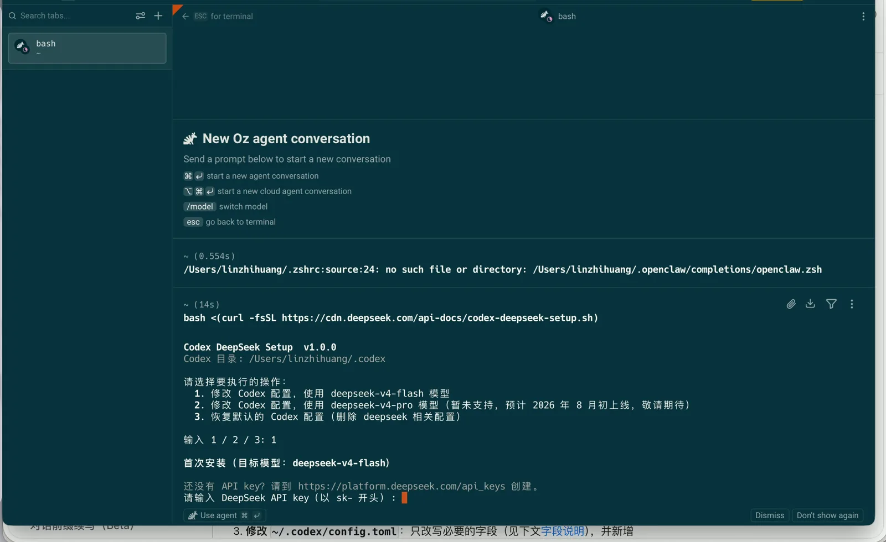886x542 pixels.
Task: Click the /model command chip
Action: click(x=200, y=206)
